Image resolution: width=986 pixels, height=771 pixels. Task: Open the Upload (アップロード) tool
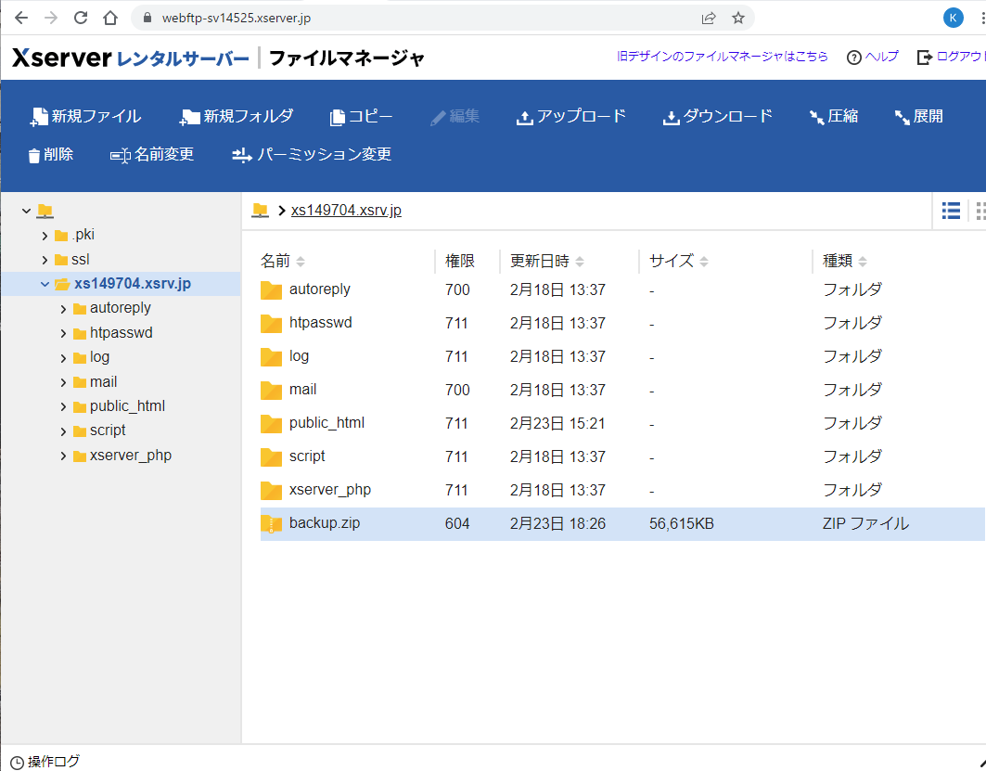click(570, 116)
